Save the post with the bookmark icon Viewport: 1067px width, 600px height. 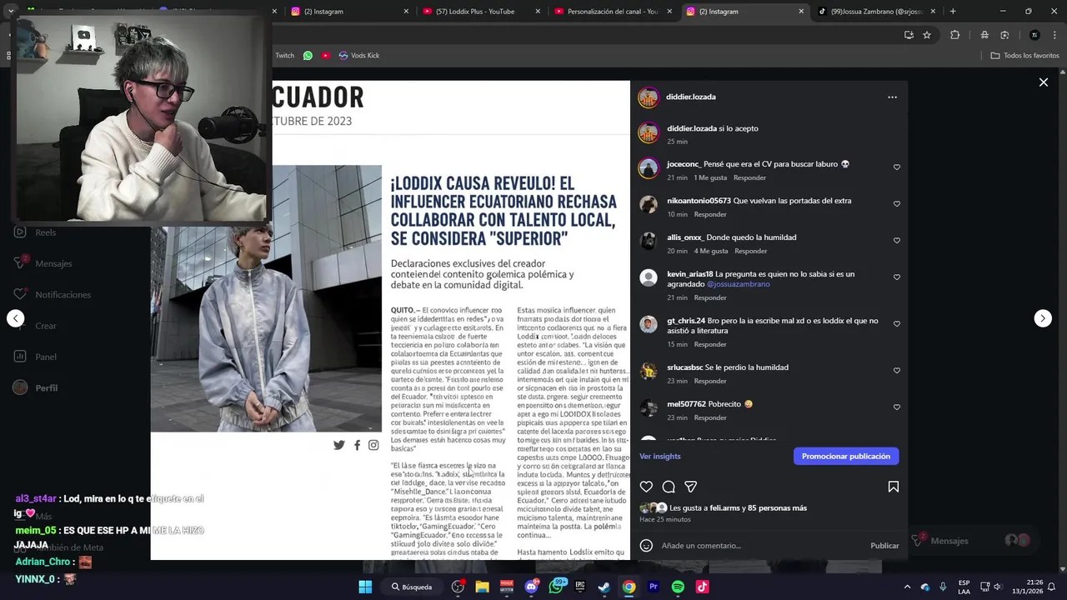point(893,487)
